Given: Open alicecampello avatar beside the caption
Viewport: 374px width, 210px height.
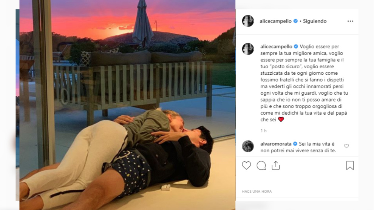Looking at the screenshot, I should [248, 49].
